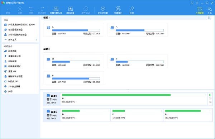
Task: Select Disk 1 Basic MBR 111.79GB label
Action: coord(52,99)
